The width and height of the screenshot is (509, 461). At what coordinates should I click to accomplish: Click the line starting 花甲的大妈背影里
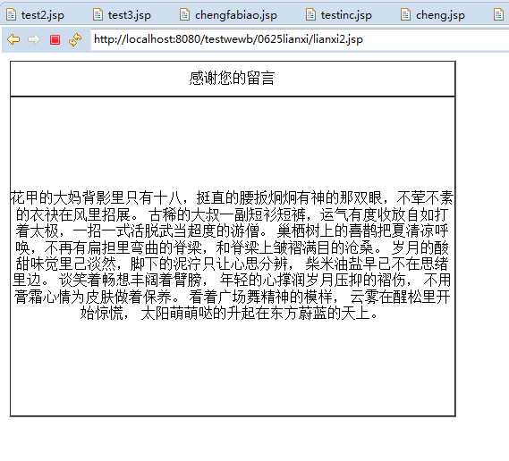pos(232,197)
